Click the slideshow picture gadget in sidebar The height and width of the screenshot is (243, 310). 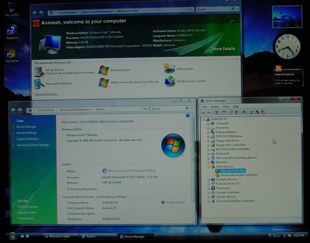pos(287,17)
